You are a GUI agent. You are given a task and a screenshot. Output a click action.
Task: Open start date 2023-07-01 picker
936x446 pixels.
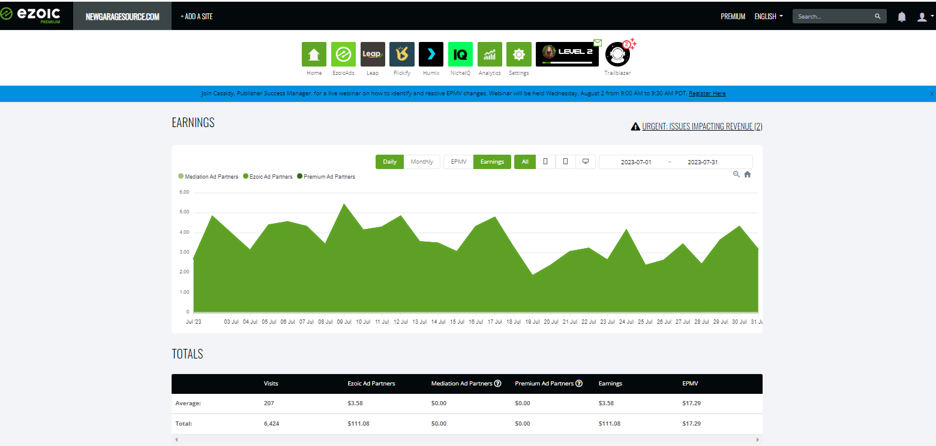[636, 162]
